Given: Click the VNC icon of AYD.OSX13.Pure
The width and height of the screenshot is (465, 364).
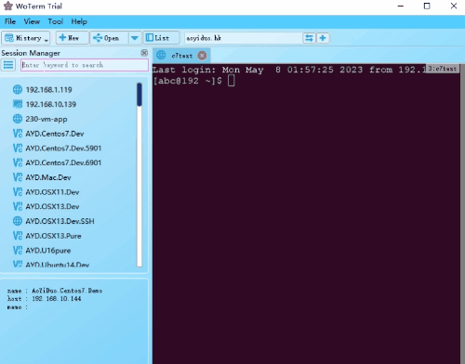Looking at the screenshot, I should (x=18, y=236).
